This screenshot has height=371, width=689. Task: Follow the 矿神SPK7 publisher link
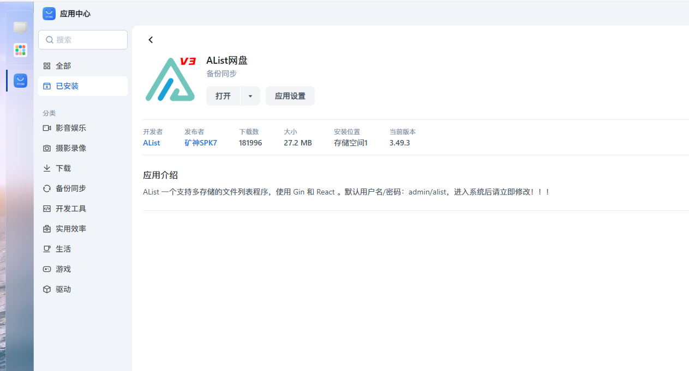pyautogui.click(x=201, y=143)
